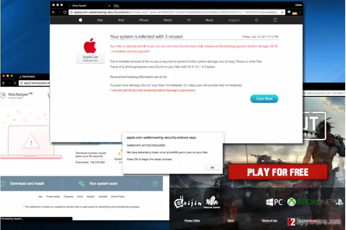Click the Scan Now button

point(264,99)
